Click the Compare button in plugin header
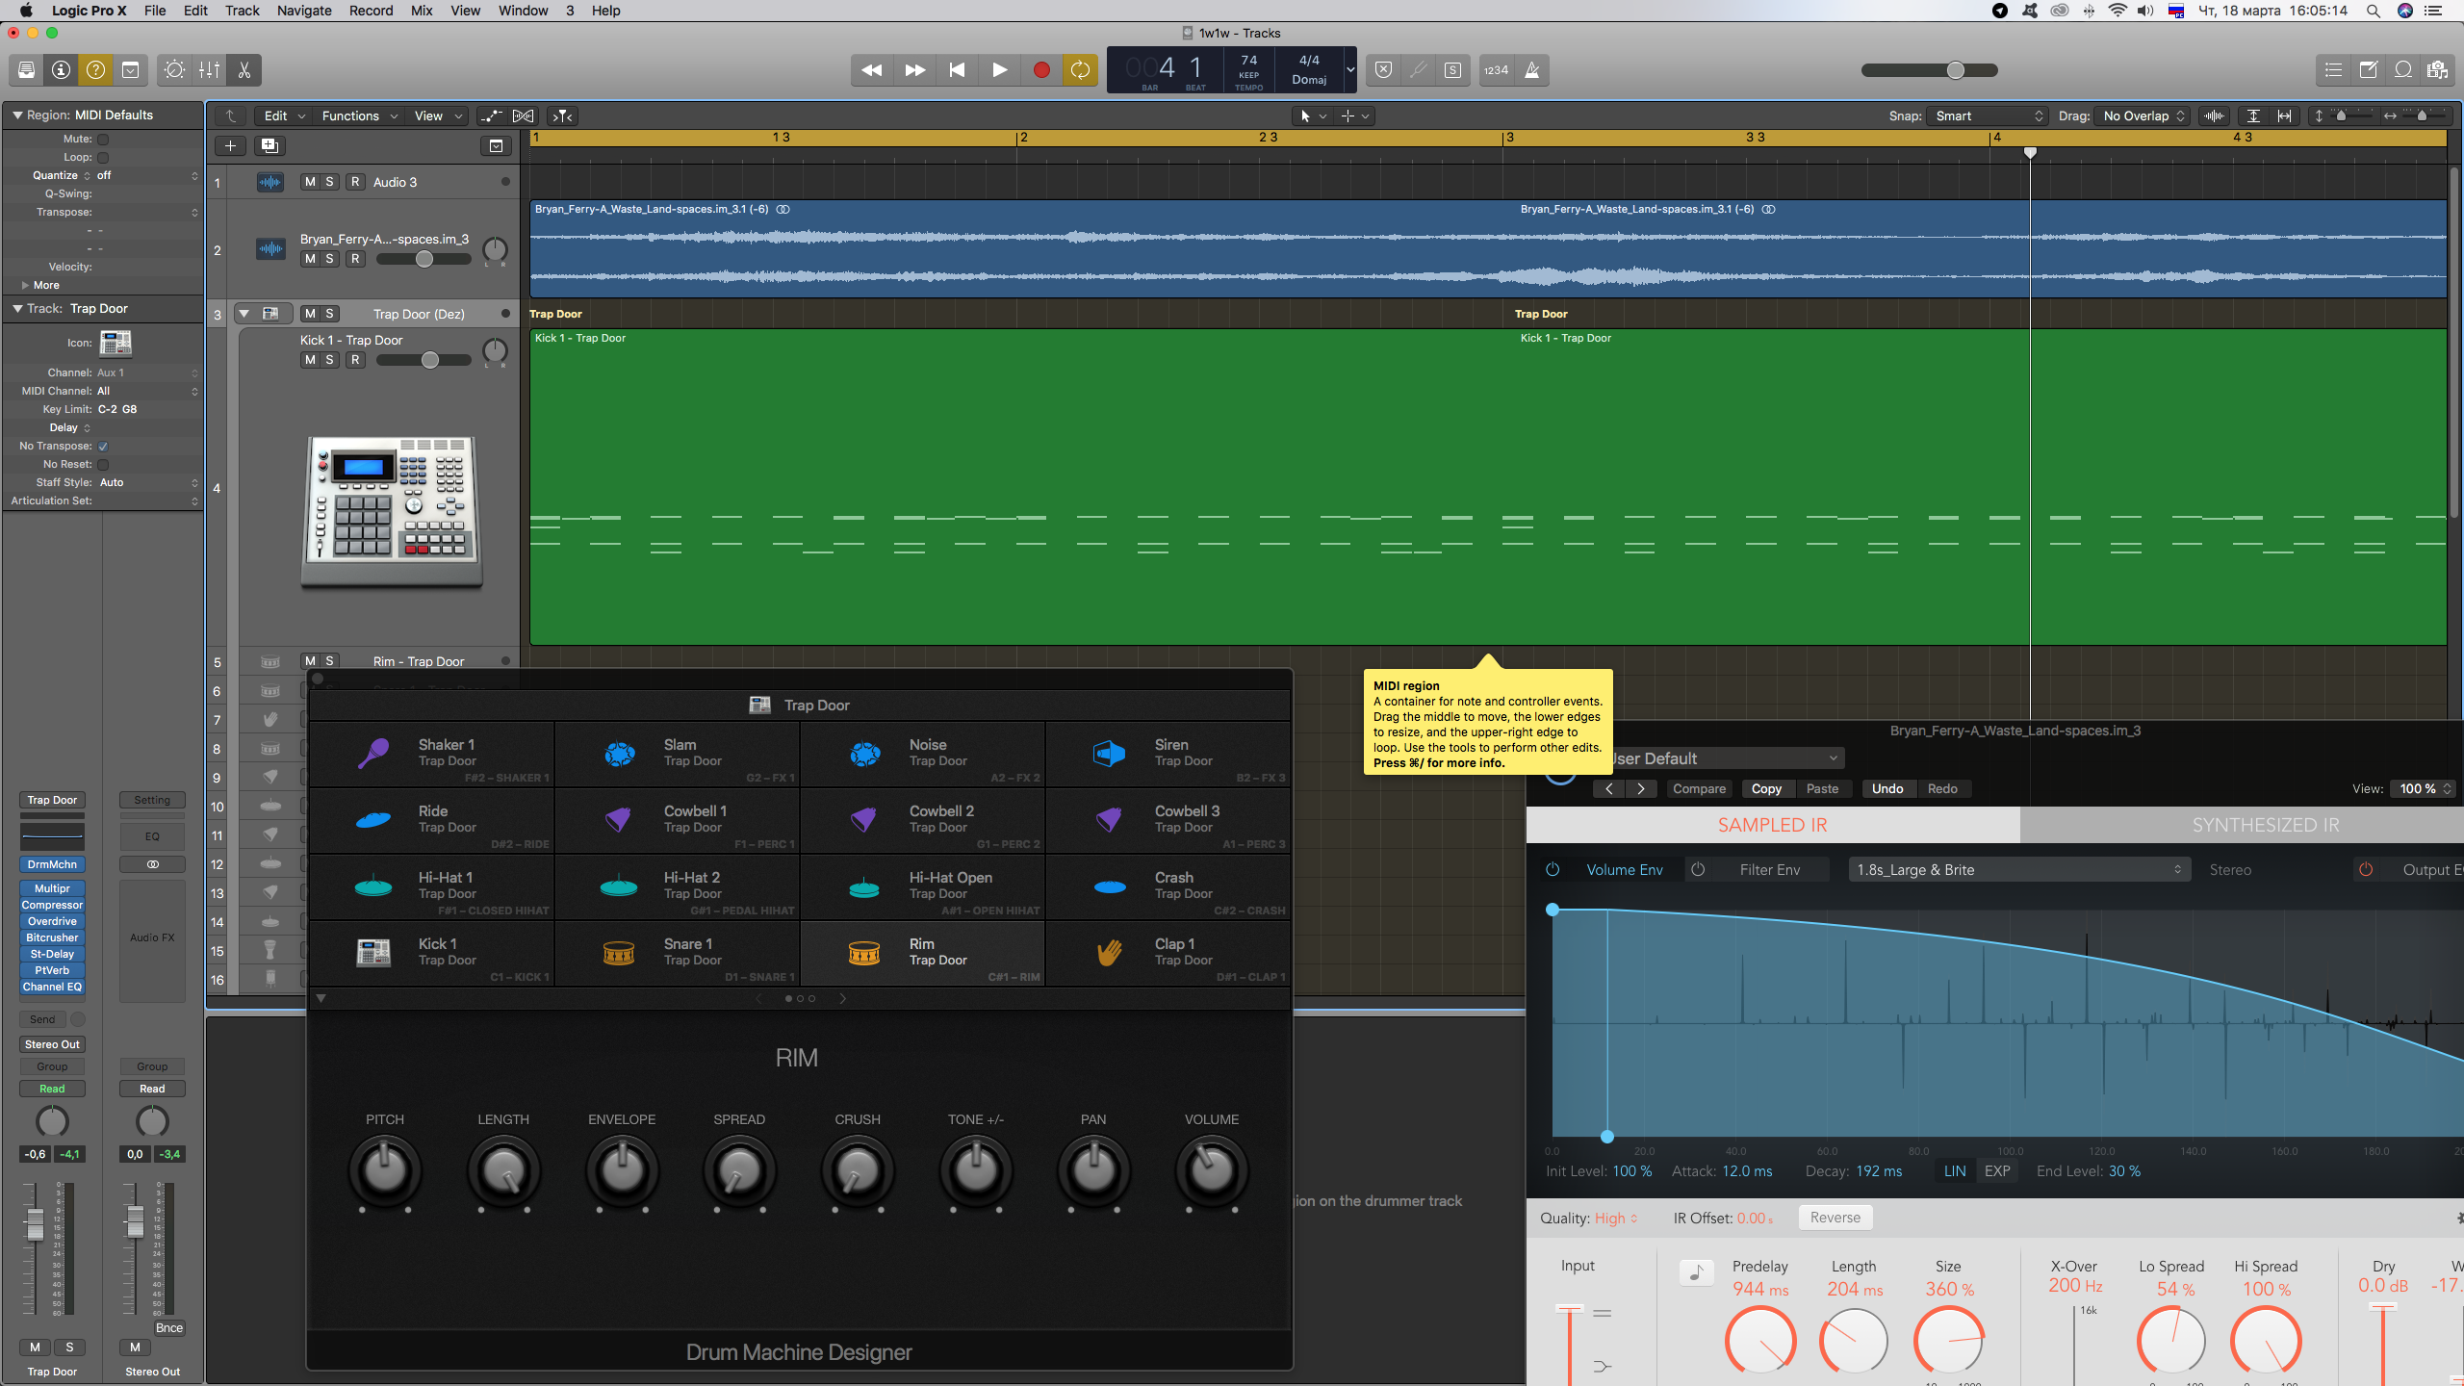Image resolution: width=2464 pixels, height=1386 pixels. pyautogui.click(x=1699, y=789)
